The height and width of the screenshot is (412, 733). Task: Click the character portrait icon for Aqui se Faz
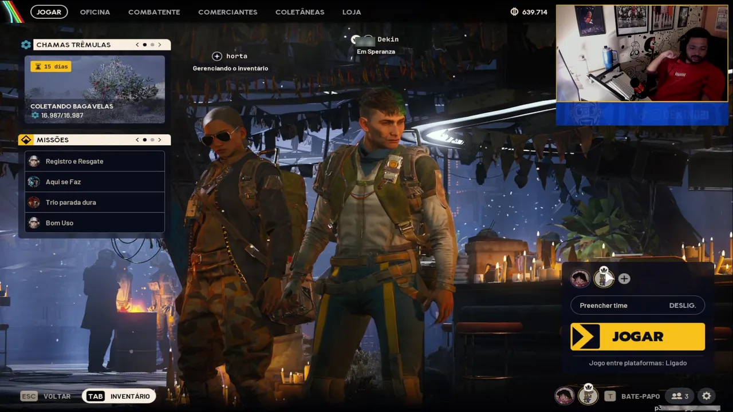pyautogui.click(x=34, y=182)
